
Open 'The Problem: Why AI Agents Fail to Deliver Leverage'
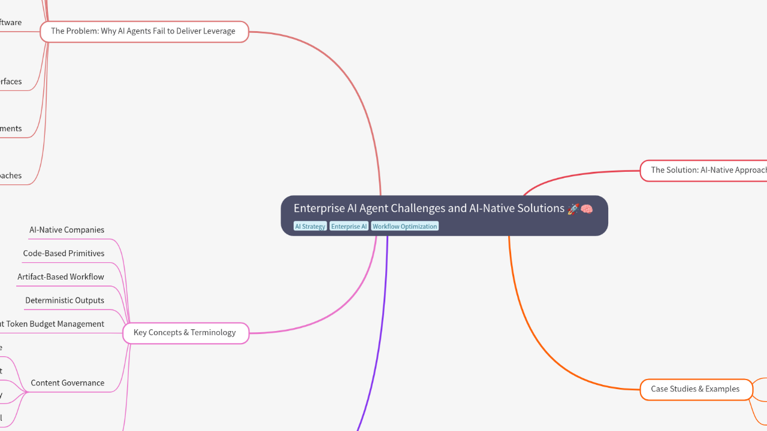click(144, 31)
